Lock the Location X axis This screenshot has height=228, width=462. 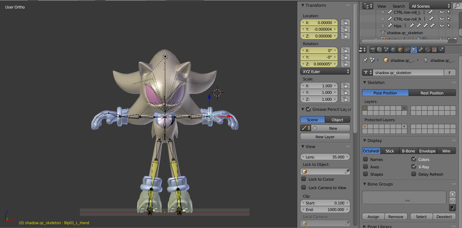[346, 22]
